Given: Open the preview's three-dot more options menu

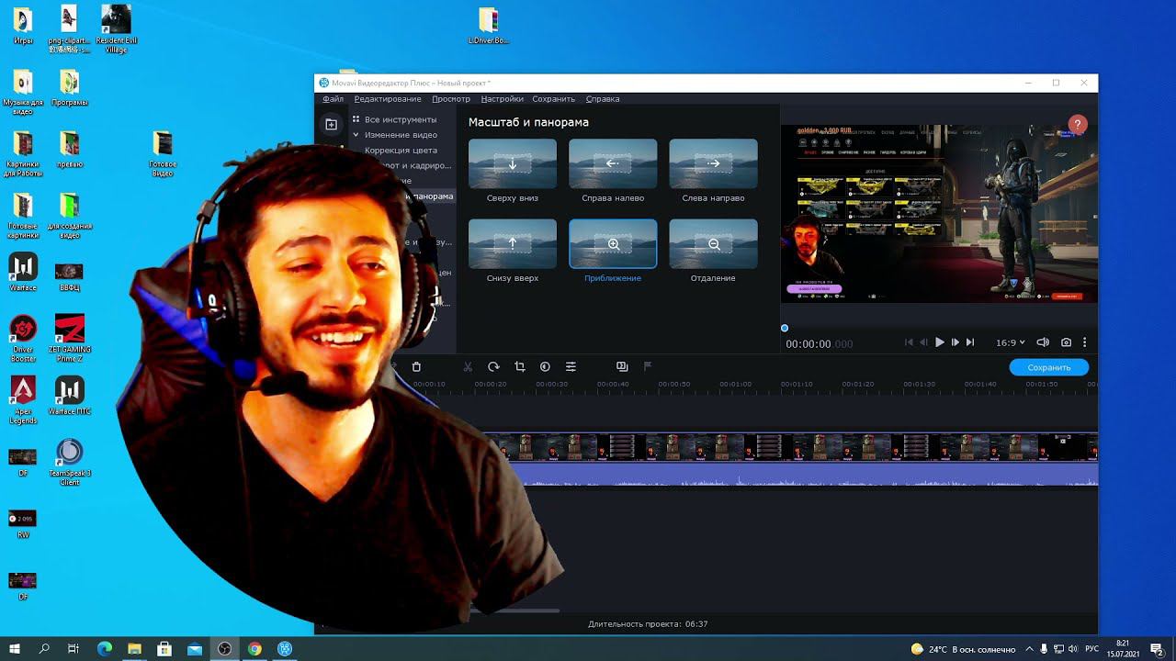Looking at the screenshot, I should pyautogui.click(x=1085, y=342).
